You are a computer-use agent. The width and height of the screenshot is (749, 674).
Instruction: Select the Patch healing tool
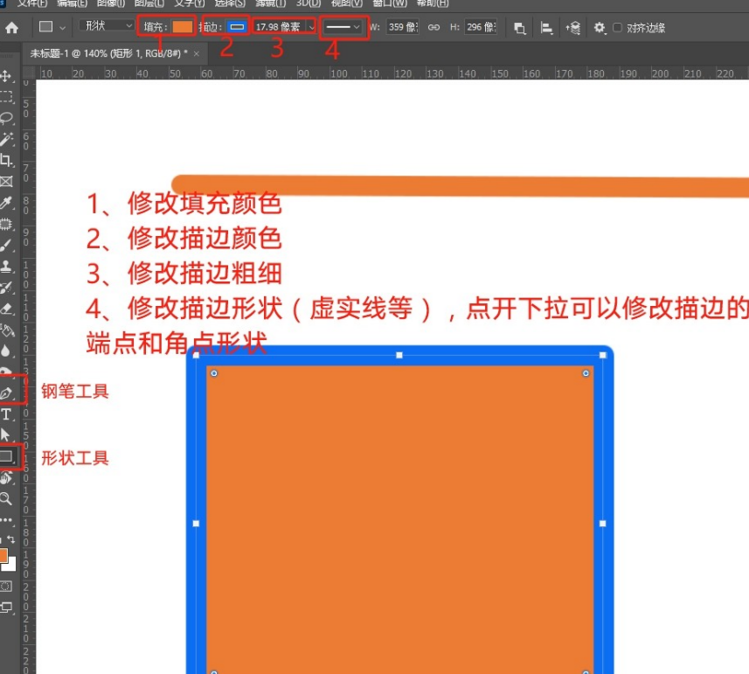(x=6, y=224)
